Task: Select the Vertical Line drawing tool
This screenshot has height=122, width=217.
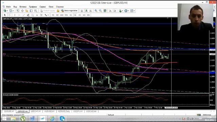Action: point(15,15)
